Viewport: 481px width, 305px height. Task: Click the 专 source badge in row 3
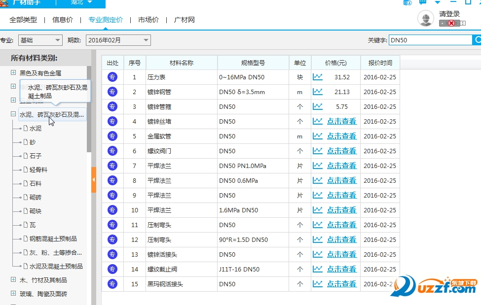pos(112,106)
